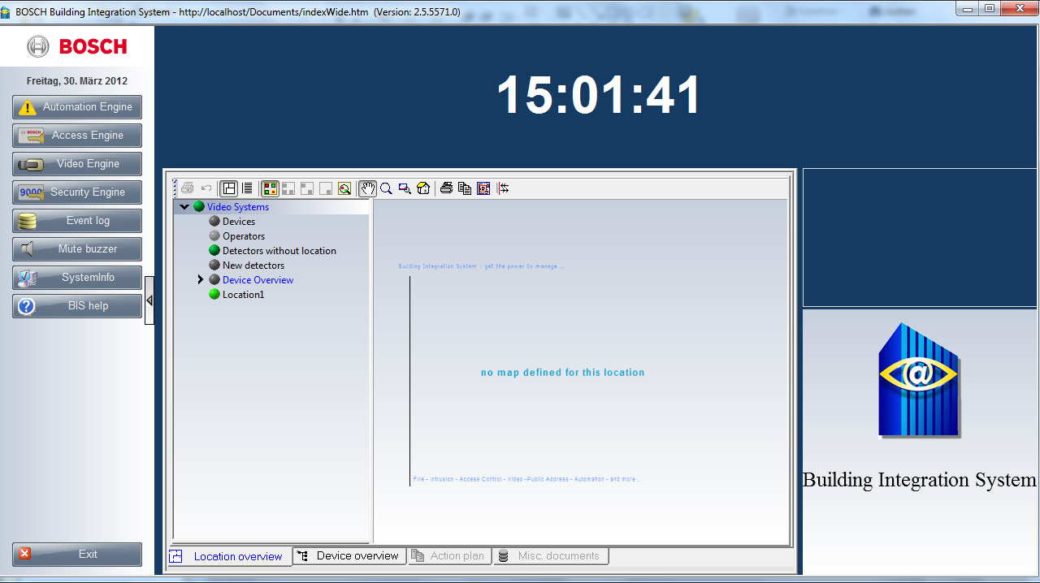Switch to Location overview tab
The height and width of the screenshot is (583, 1040).
(229, 556)
